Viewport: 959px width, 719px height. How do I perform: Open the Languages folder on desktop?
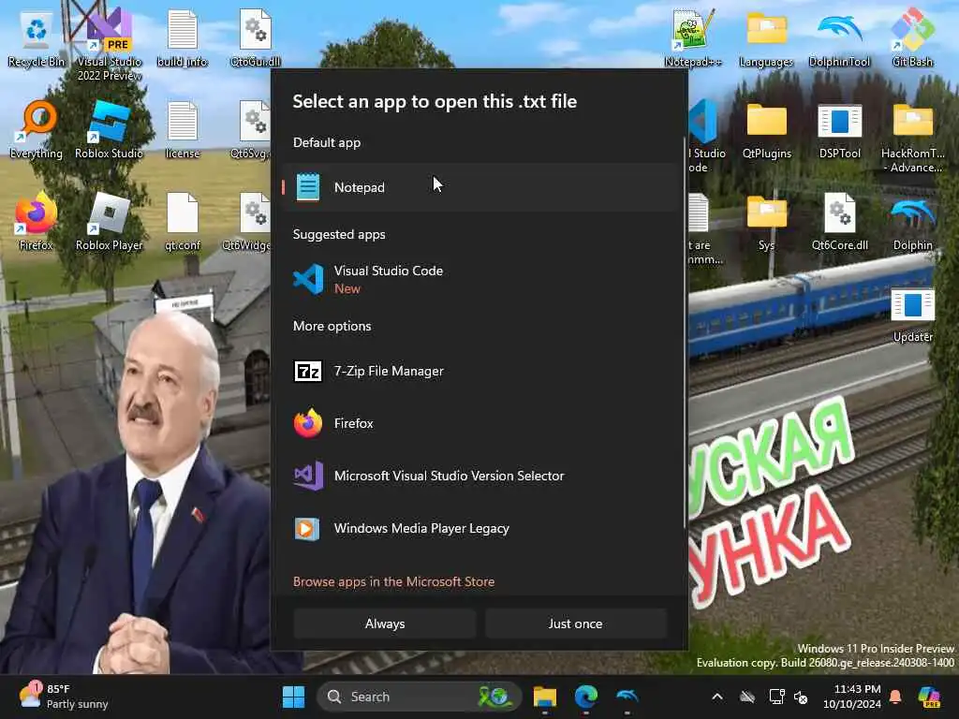pyautogui.click(x=766, y=39)
